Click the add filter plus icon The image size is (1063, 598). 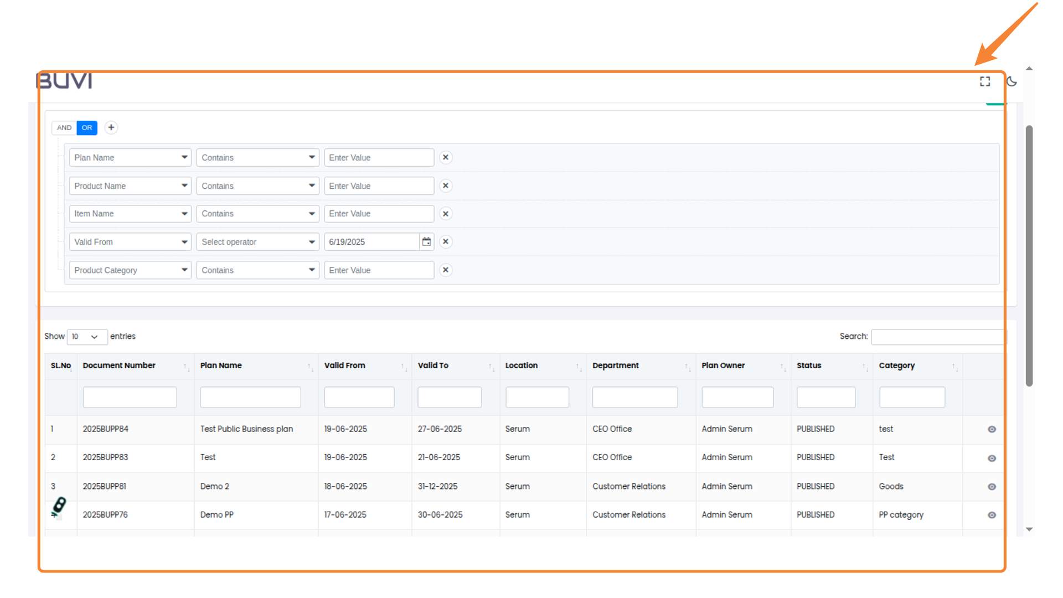(x=111, y=127)
